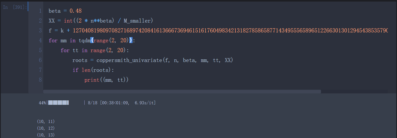Image resolution: width=397 pixels, height=138 pixels.
Task: Click the In [391] cell prompt
Action: [x=15, y=8]
